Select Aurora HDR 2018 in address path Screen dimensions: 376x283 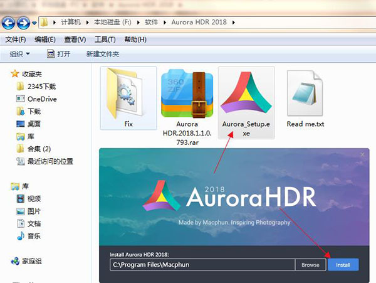(199, 22)
